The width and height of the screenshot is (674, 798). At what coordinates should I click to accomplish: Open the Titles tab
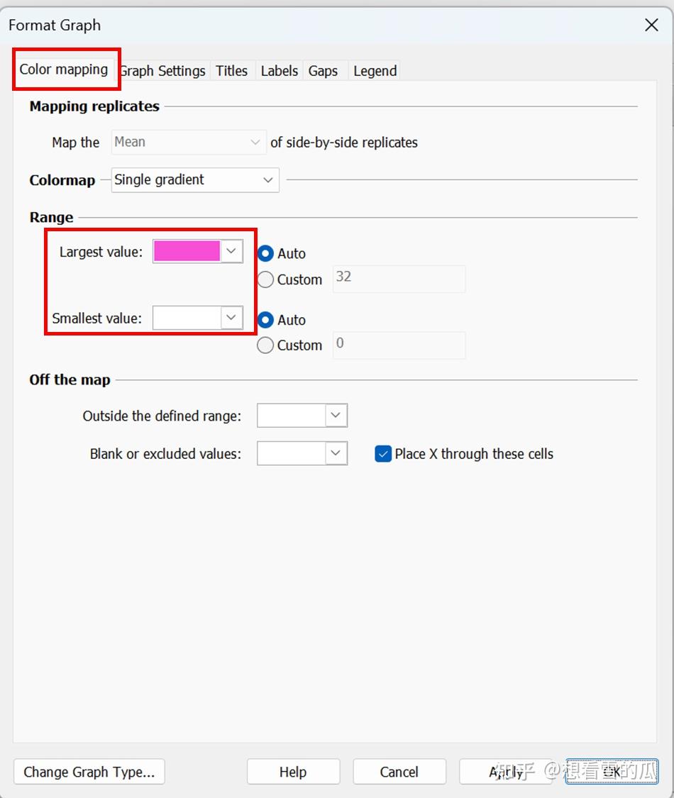(x=231, y=71)
